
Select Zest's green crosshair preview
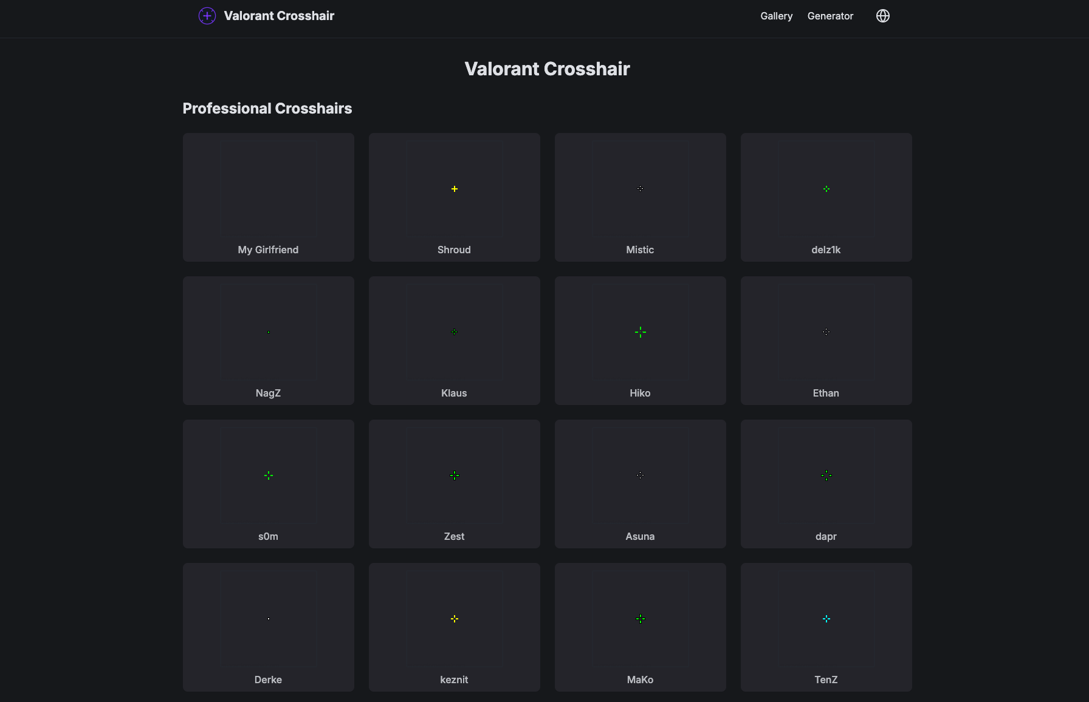455,475
